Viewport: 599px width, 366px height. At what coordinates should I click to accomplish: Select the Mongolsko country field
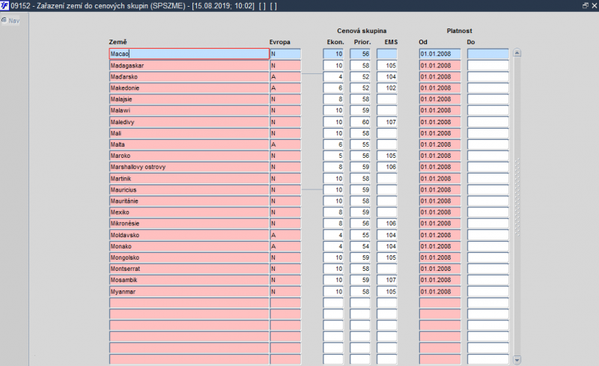coord(189,257)
